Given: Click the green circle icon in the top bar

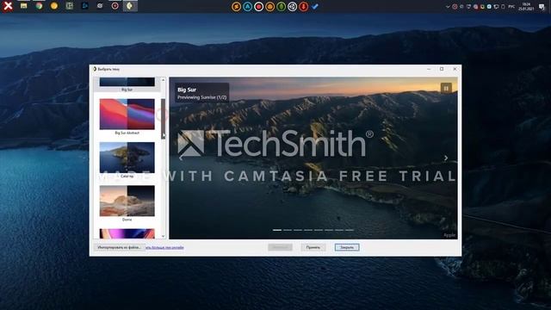Looking at the screenshot, I should pos(282,7).
